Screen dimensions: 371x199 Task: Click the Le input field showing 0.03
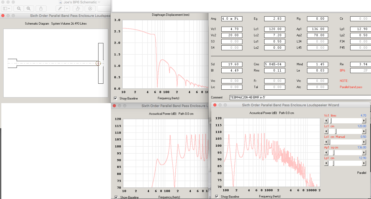[x=317, y=70]
